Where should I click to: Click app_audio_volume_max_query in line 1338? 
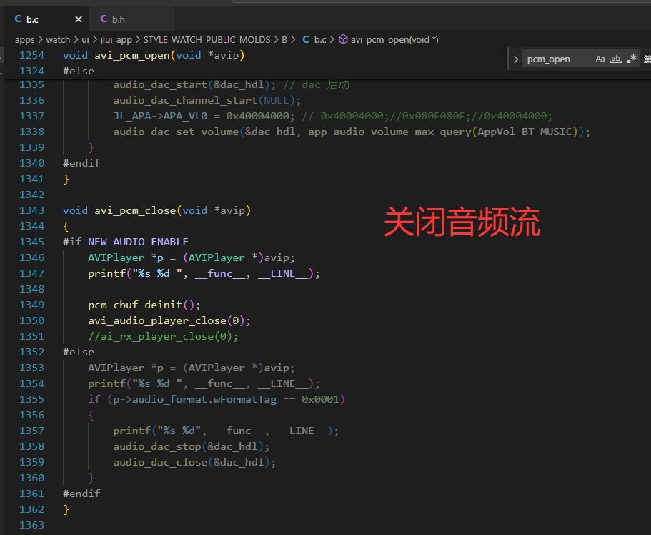point(389,132)
